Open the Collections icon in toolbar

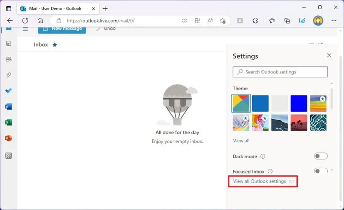click(x=287, y=21)
